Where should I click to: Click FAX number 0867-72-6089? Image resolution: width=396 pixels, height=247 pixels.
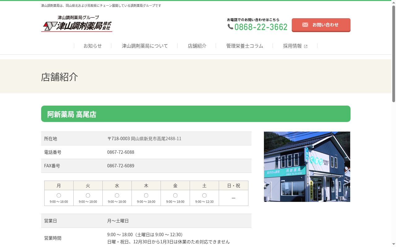point(121,166)
